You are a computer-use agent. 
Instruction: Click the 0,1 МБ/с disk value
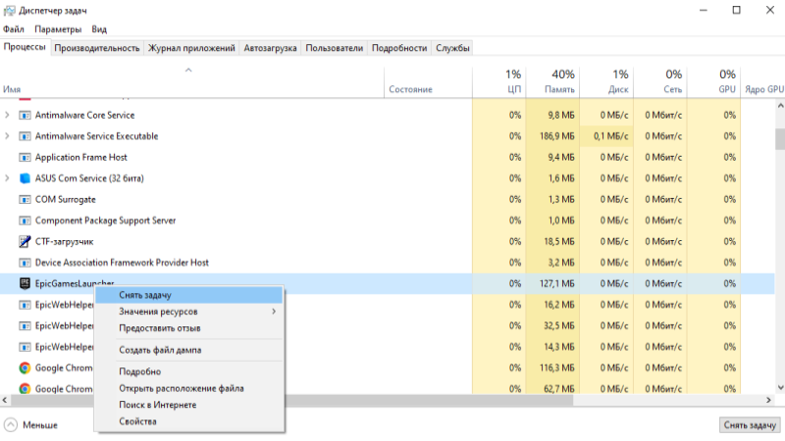click(x=610, y=136)
